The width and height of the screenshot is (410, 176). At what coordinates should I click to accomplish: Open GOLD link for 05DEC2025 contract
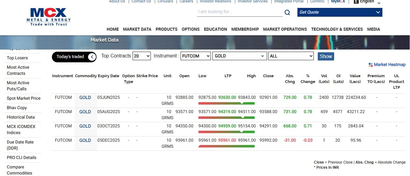[85, 140]
